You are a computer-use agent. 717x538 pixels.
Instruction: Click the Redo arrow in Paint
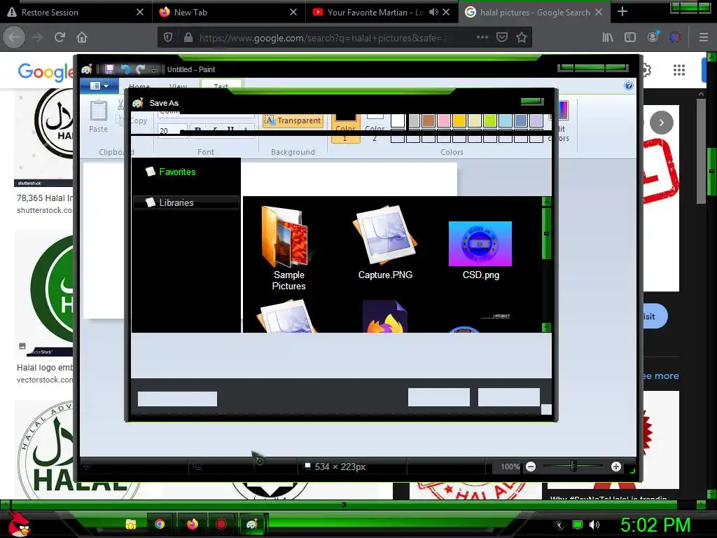pyautogui.click(x=140, y=69)
